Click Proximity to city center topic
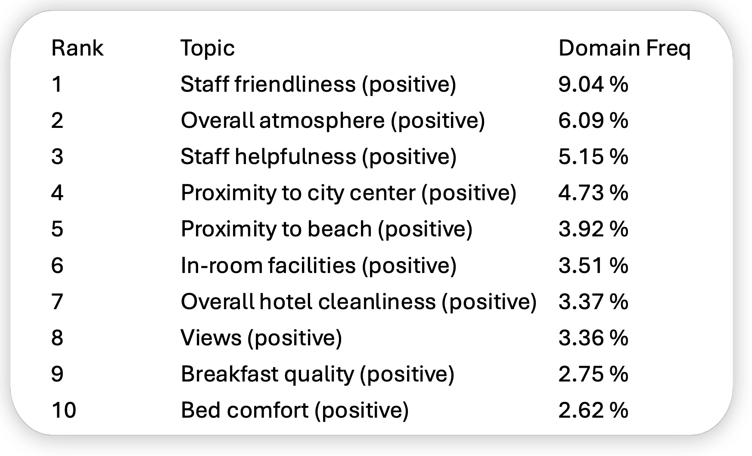 [348, 192]
